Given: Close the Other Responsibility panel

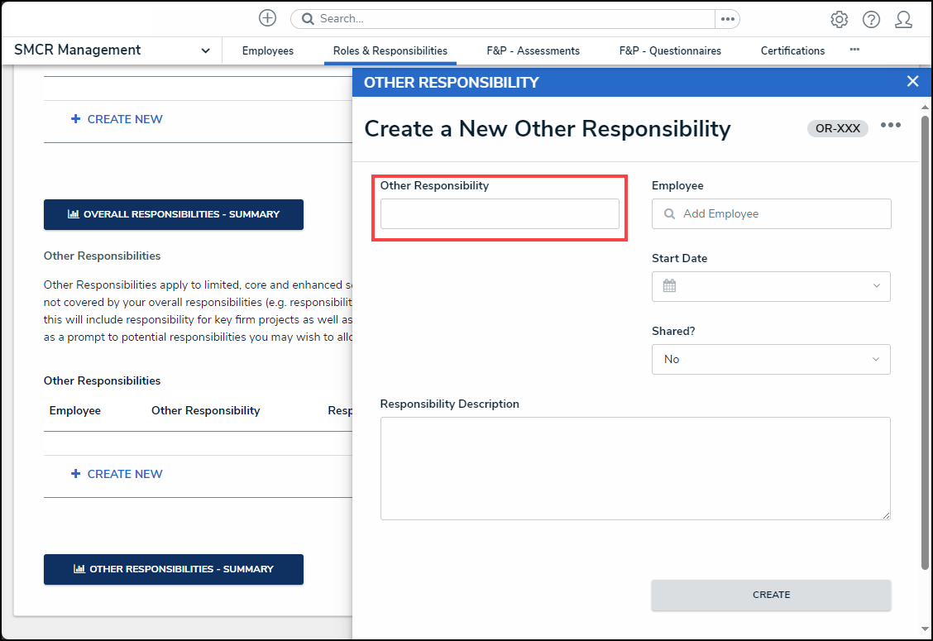Looking at the screenshot, I should 912,81.
